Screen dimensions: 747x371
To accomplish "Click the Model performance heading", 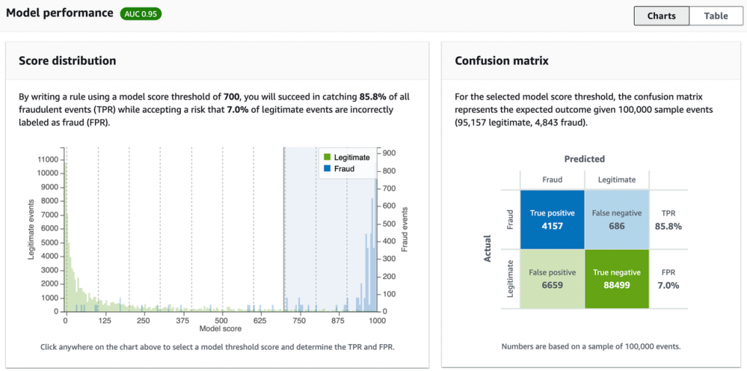I will 60,13.
